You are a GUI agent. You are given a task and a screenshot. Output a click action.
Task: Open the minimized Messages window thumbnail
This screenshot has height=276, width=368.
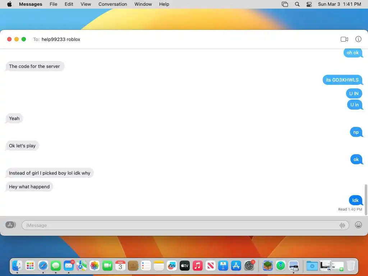[x=338, y=266]
